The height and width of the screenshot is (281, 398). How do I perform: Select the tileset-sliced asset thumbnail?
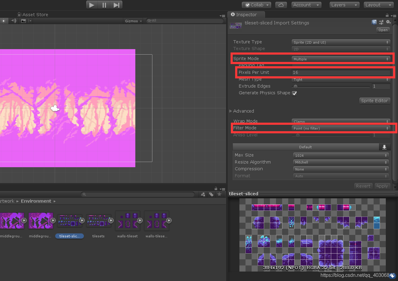[70, 221]
